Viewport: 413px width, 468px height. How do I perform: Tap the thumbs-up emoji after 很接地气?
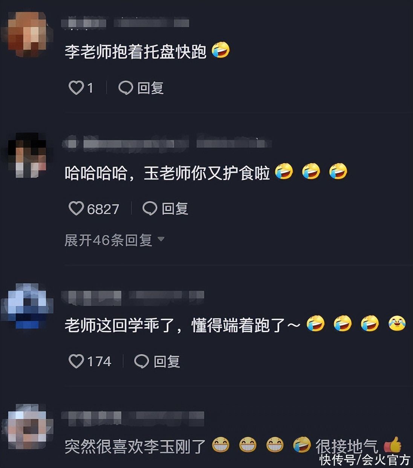393,445
